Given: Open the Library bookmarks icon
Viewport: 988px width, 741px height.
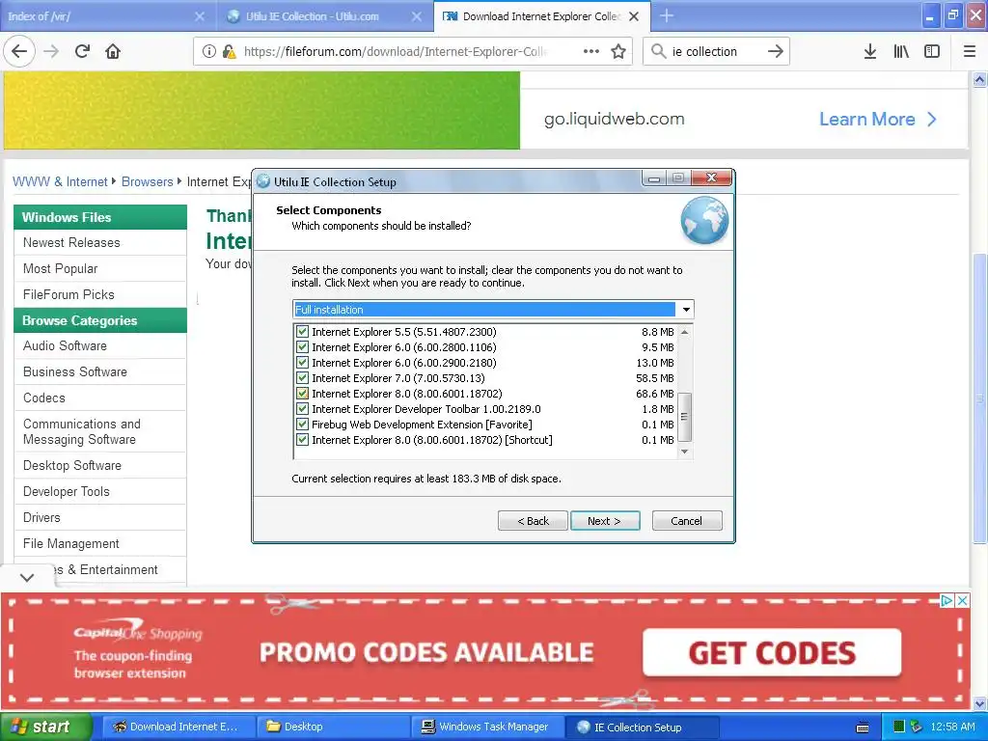Looking at the screenshot, I should 901,51.
